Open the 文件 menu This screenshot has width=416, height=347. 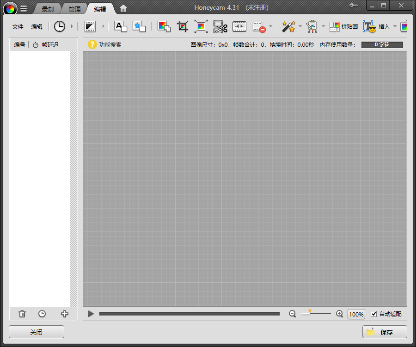[18, 26]
